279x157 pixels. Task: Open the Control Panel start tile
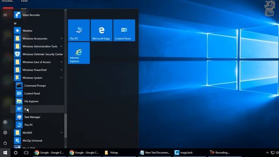(124, 31)
